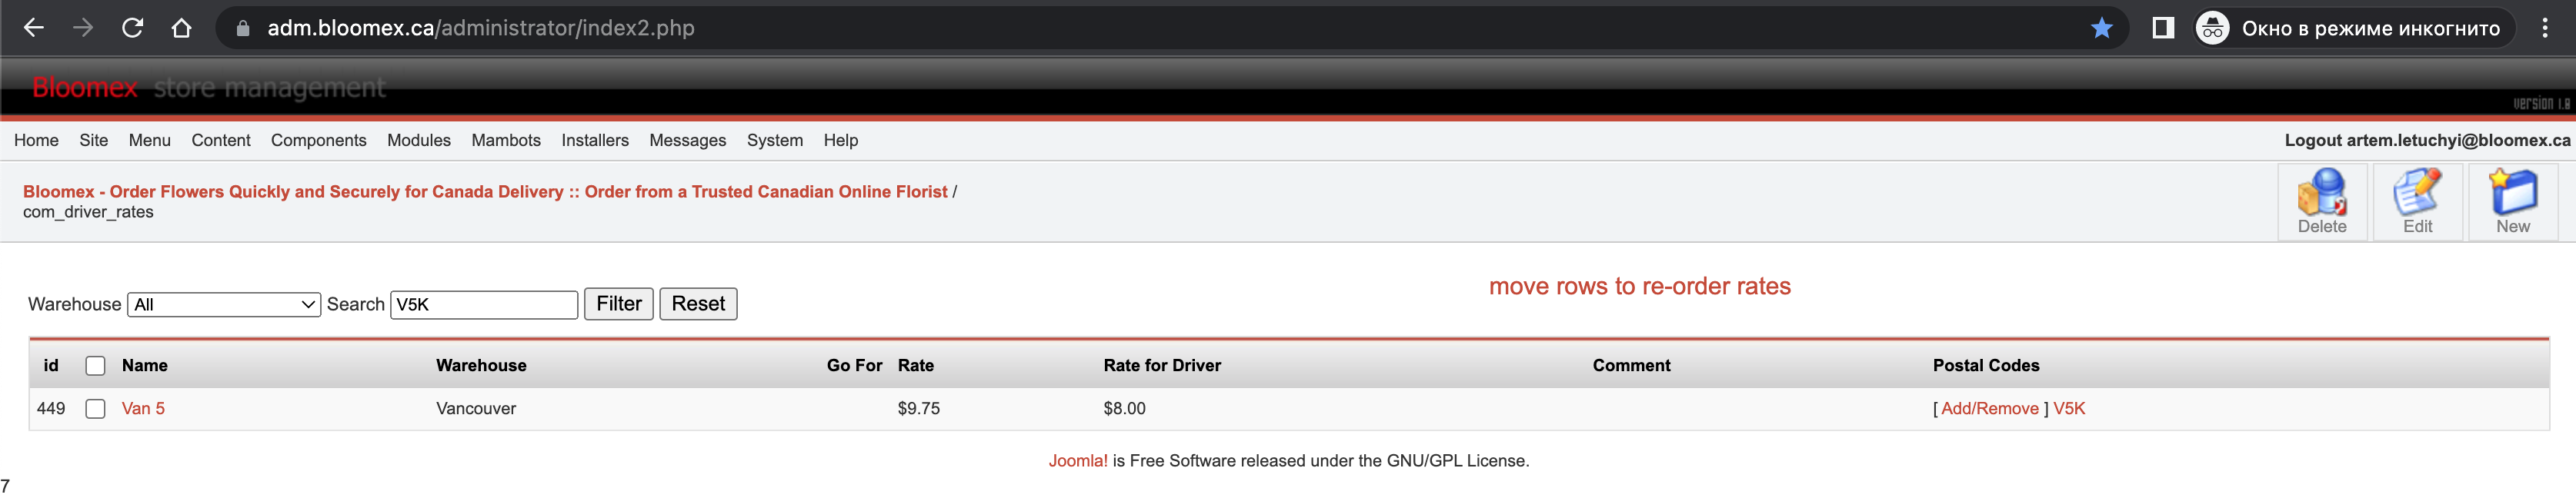Open the Installers menu
Image resolution: width=2576 pixels, height=498 pixels.
595,141
